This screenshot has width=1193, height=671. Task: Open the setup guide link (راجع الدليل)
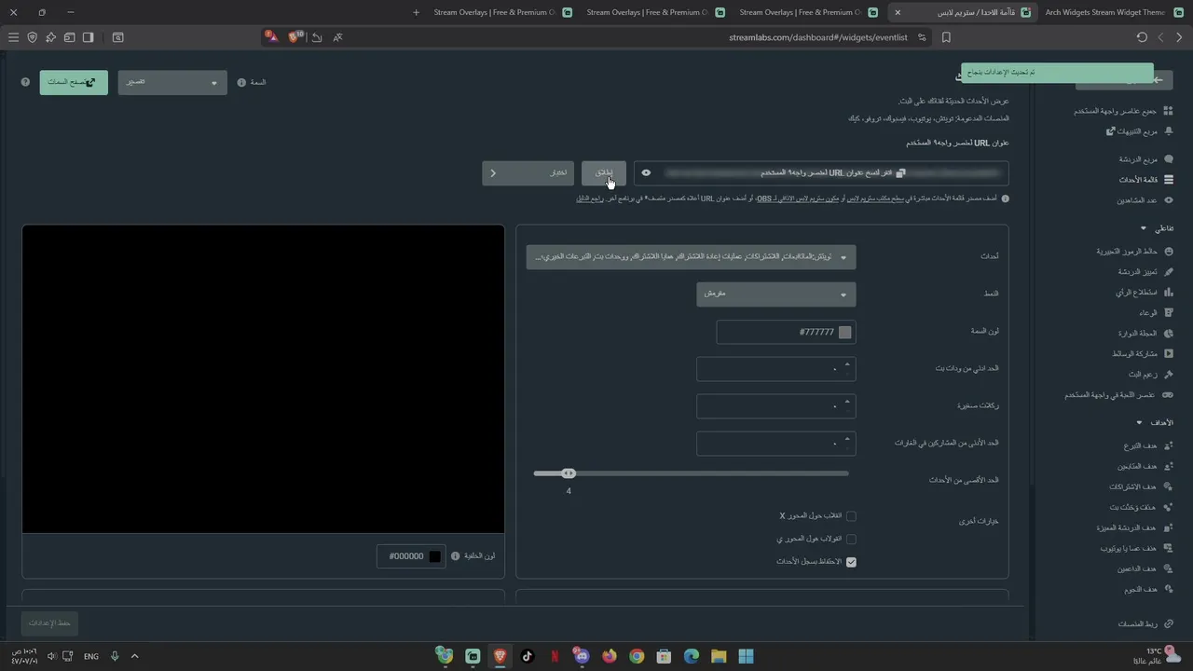pos(589,199)
